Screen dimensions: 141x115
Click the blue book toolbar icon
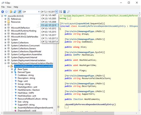click(x=65, y=12)
